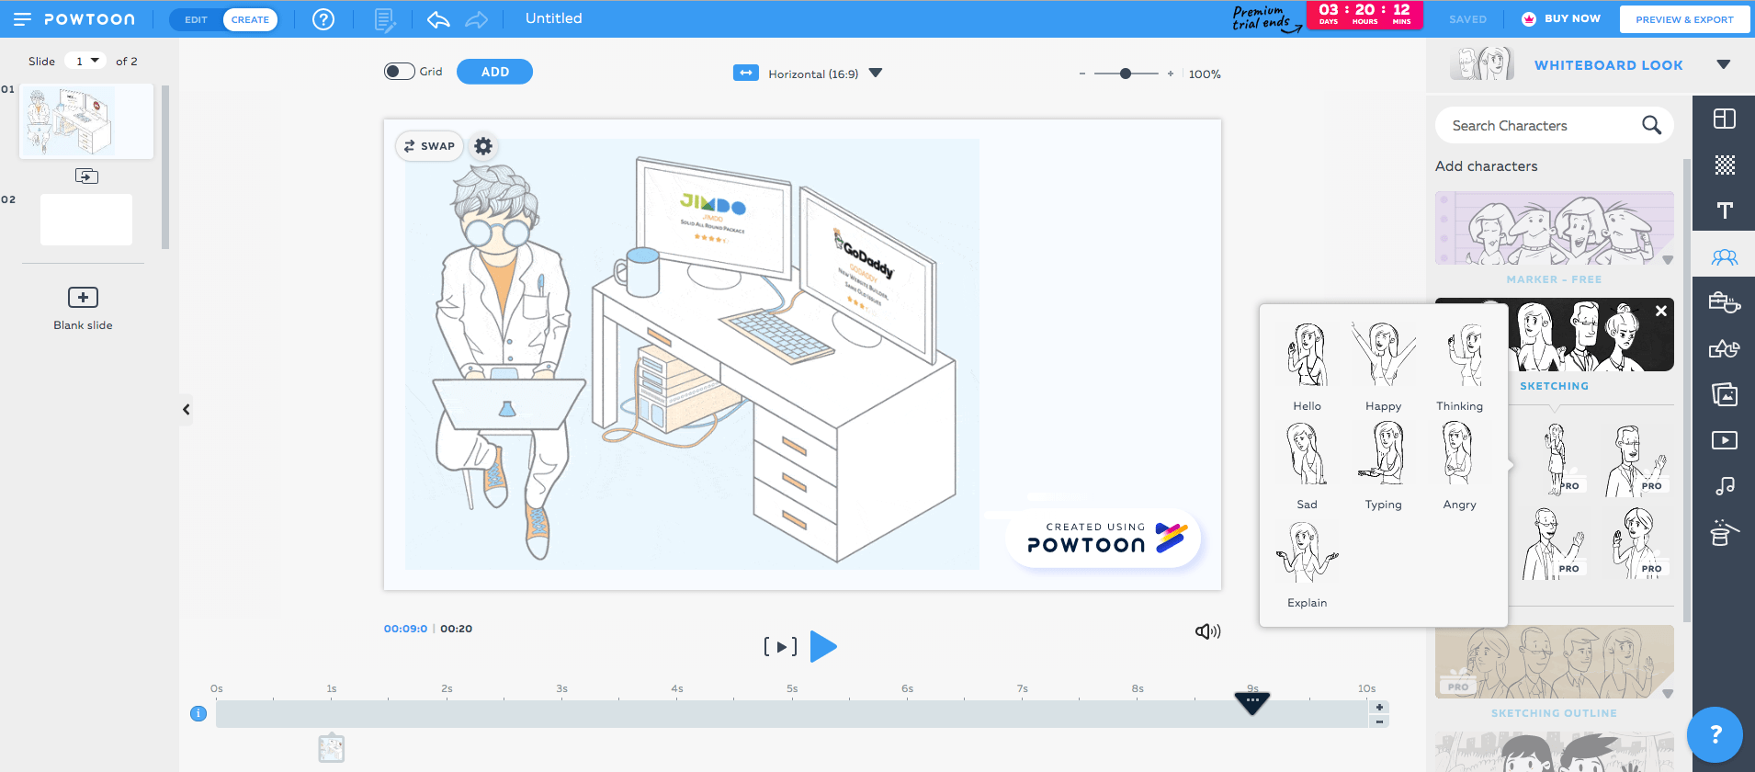Open the Text tool panel
Image resolution: width=1755 pixels, height=772 pixels.
(x=1725, y=210)
